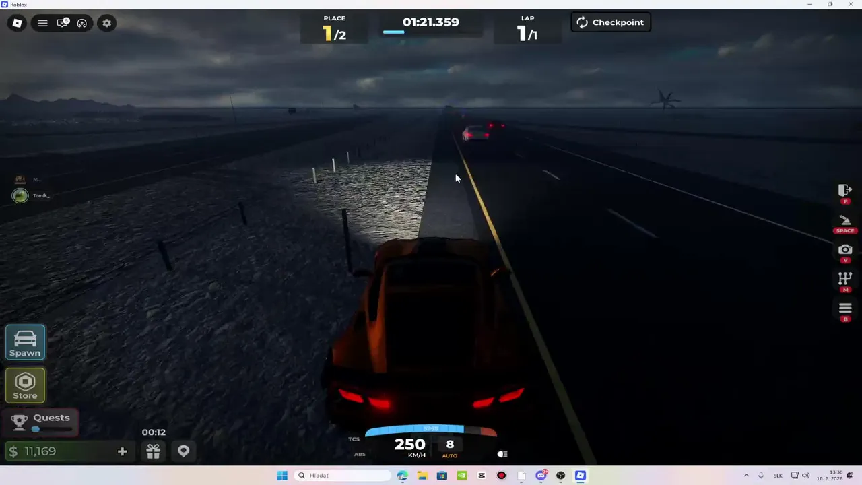The image size is (862, 485).
Task: Click the race timer 01:21.359
Action: tap(431, 22)
